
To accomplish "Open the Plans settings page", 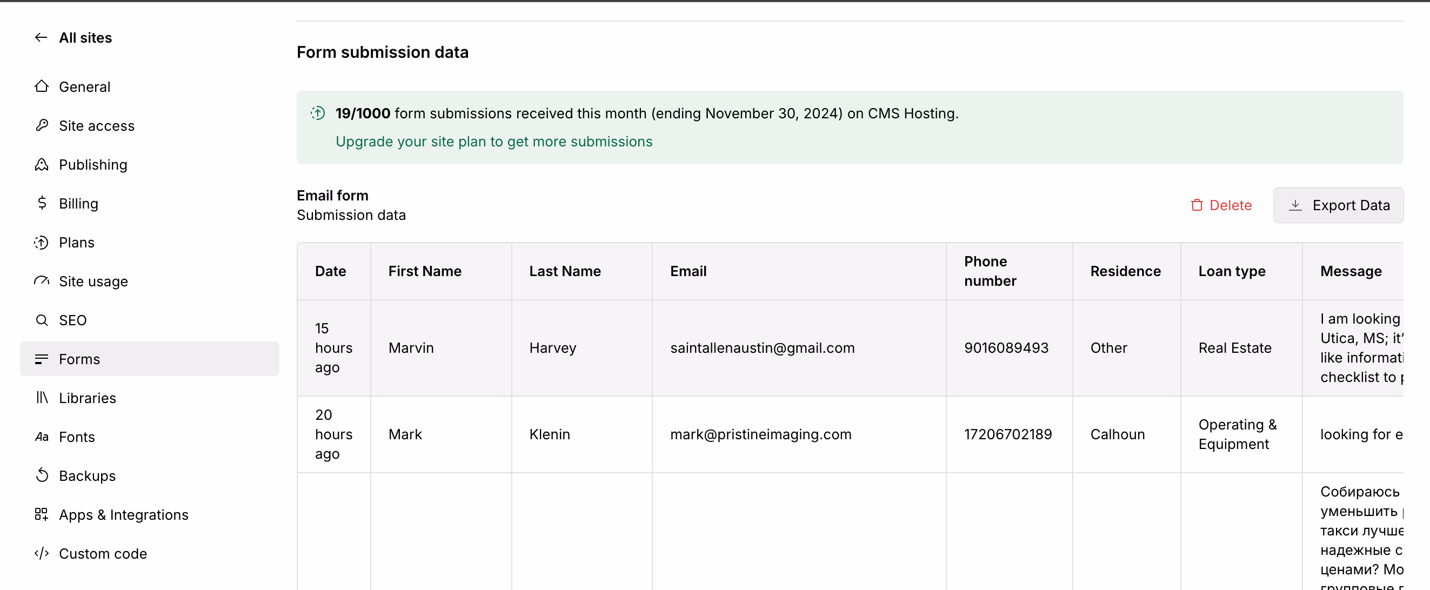I will tap(77, 243).
